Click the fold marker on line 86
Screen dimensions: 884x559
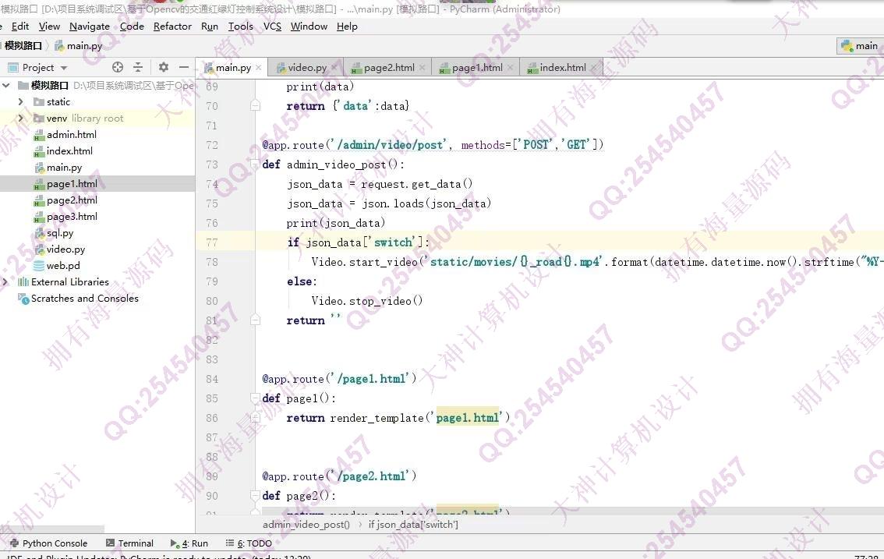tap(256, 417)
